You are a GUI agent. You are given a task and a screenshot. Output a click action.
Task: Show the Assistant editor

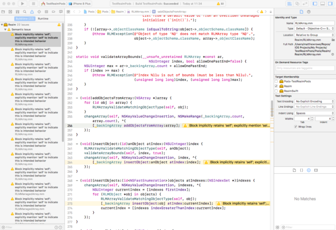click(297, 4)
